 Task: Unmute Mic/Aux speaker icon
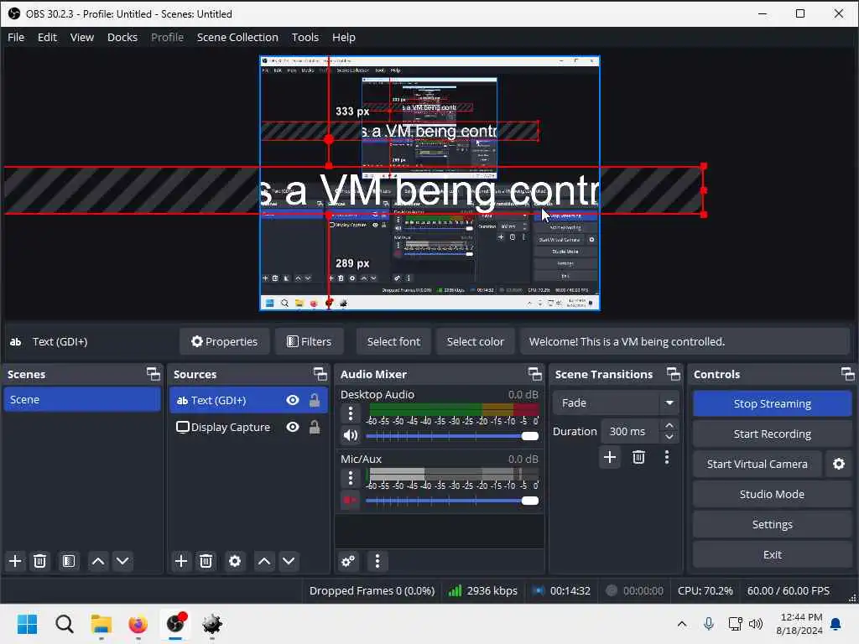tap(351, 501)
